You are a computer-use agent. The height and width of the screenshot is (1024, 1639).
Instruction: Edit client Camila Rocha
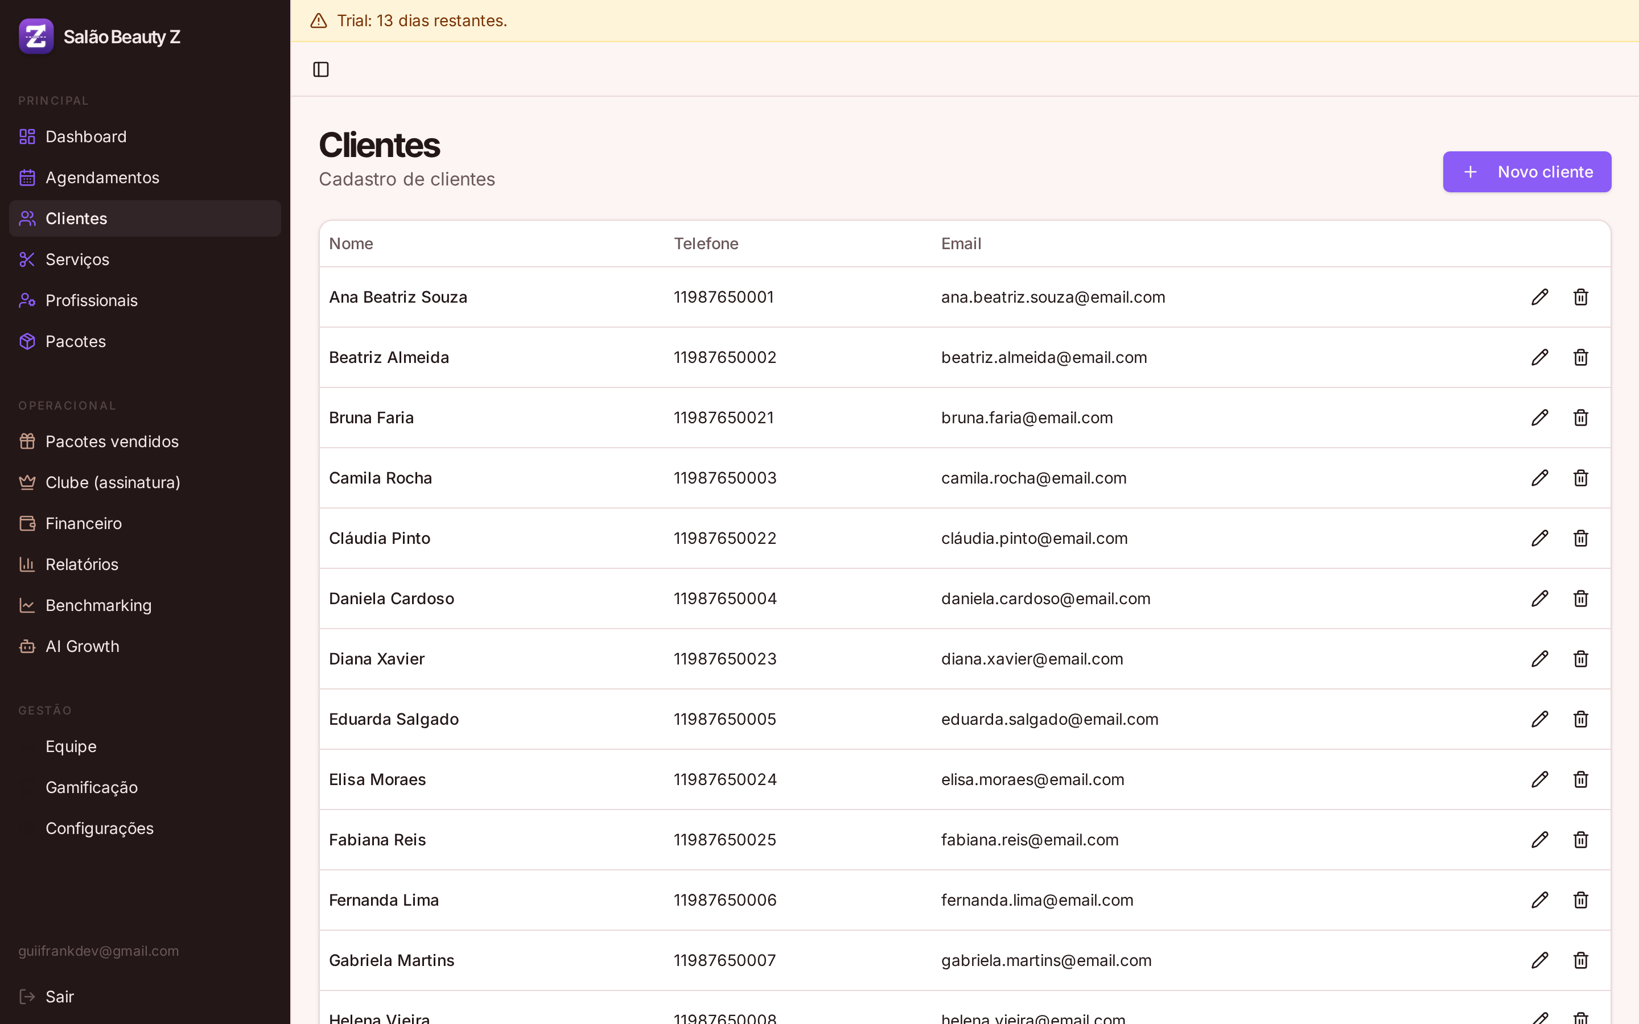pyautogui.click(x=1539, y=477)
